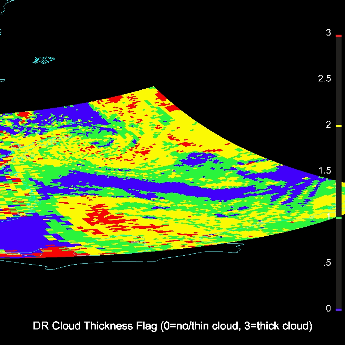Click the dark vertical colorbar body

[x=338, y=262]
